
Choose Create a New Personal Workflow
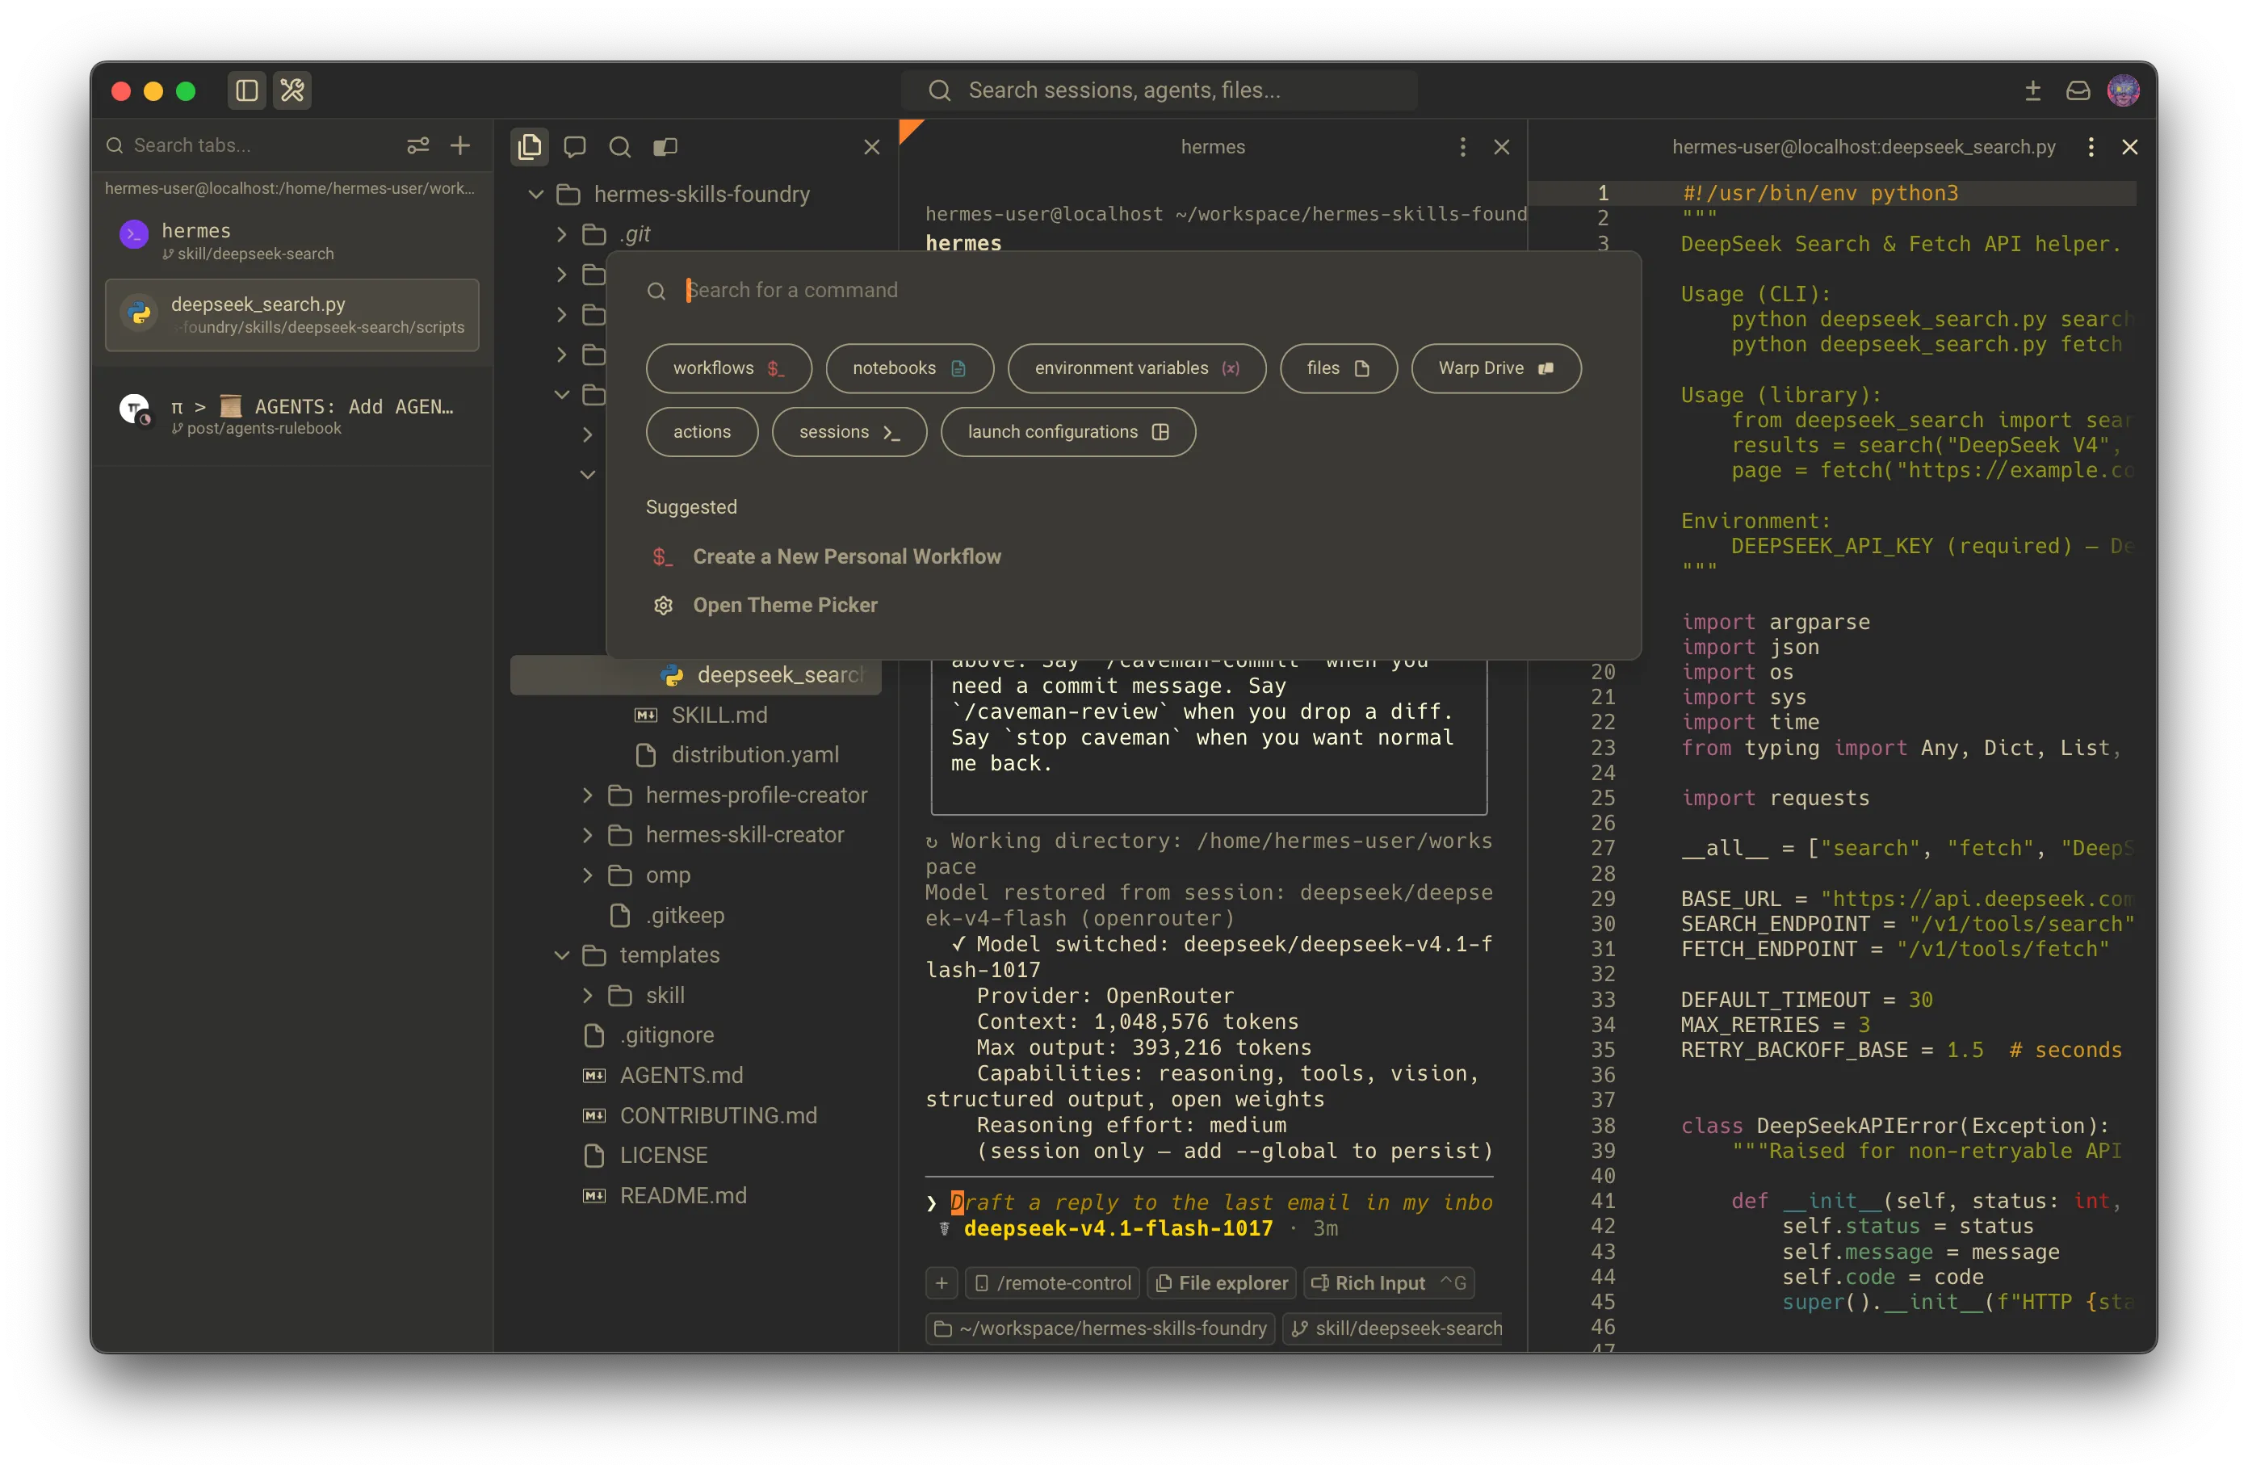(1123, 556)
